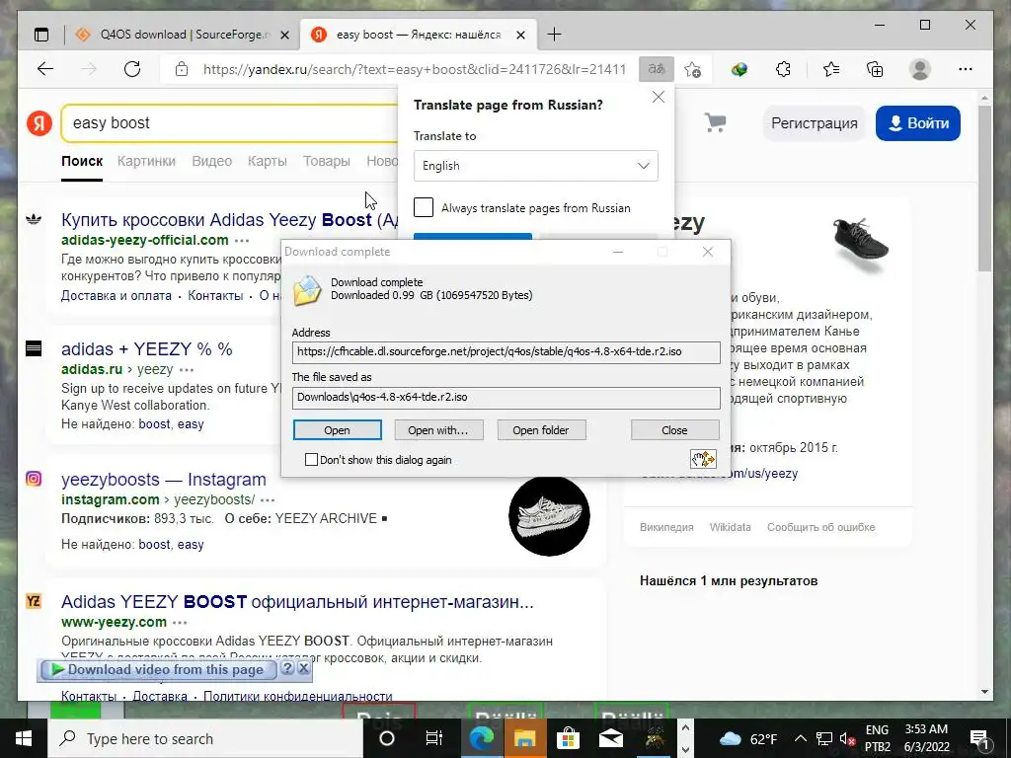Open Task View on the taskbar

[x=434, y=738]
